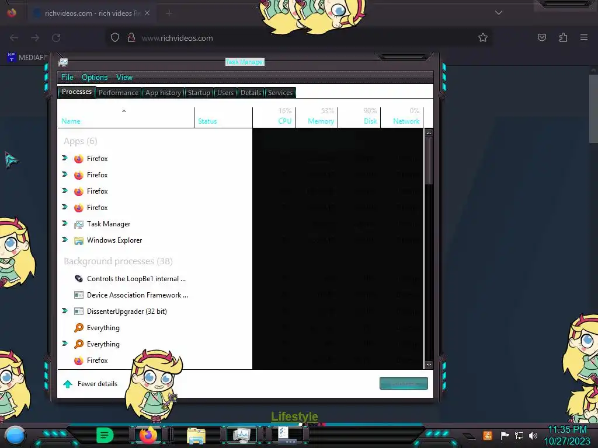Click Fewer details link
Viewport: 598px width, 448px height.
[98, 384]
